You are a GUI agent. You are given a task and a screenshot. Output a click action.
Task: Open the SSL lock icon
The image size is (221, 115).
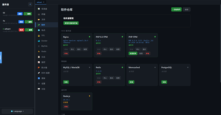click(39, 35)
